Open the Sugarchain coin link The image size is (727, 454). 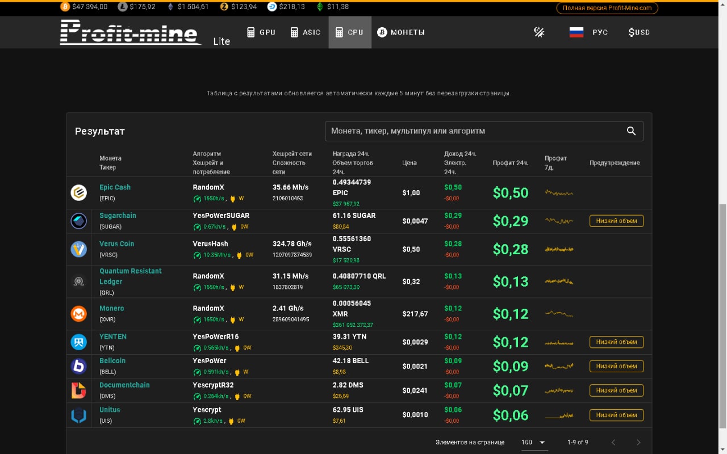click(x=118, y=216)
